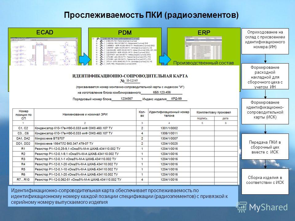Collapse the root Блок комбинированный tree node

[93, 39]
